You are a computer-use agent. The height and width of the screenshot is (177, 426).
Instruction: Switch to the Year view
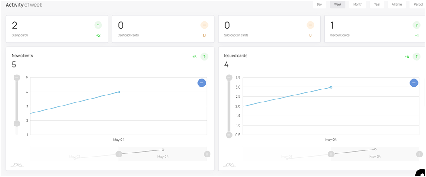coord(377,5)
